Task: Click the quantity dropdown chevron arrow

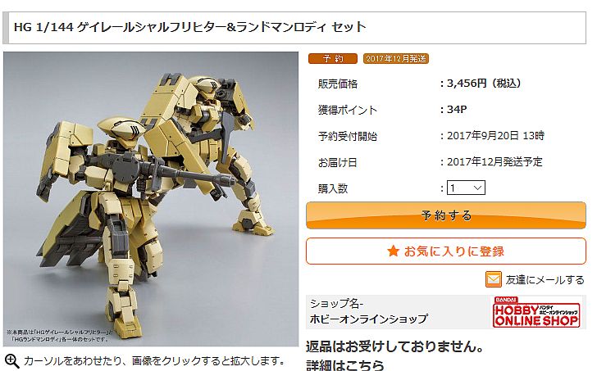Action: 477,188
